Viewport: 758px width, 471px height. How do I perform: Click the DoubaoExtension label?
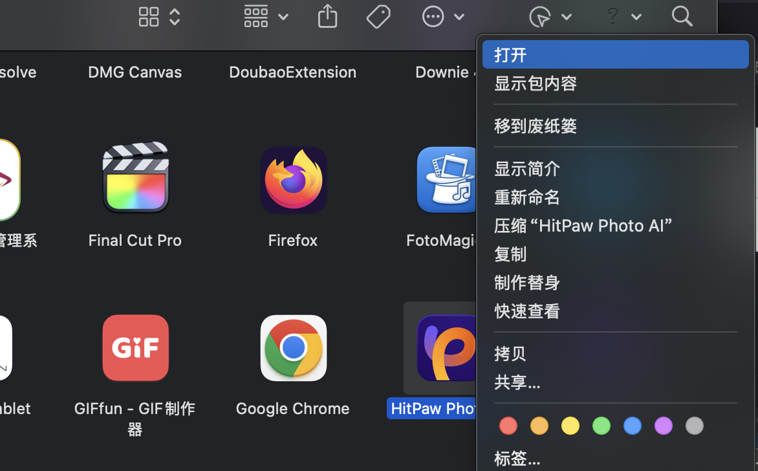tap(292, 72)
